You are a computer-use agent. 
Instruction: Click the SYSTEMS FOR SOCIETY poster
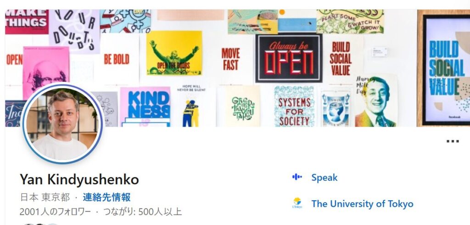point(294,107)
